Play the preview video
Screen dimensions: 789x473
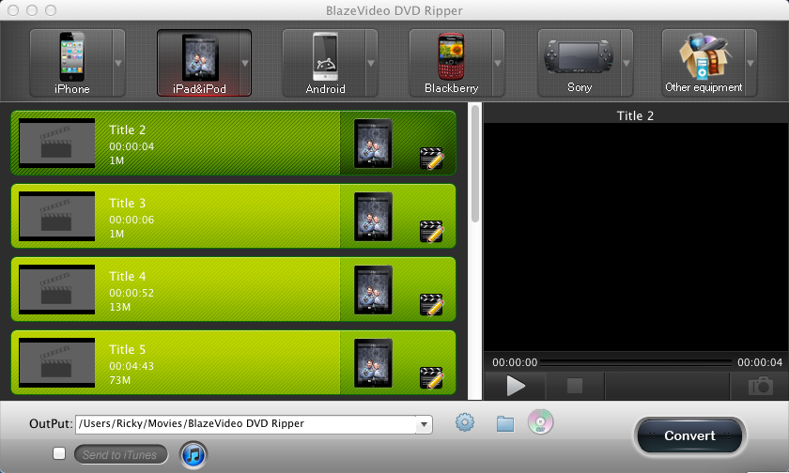516,386
